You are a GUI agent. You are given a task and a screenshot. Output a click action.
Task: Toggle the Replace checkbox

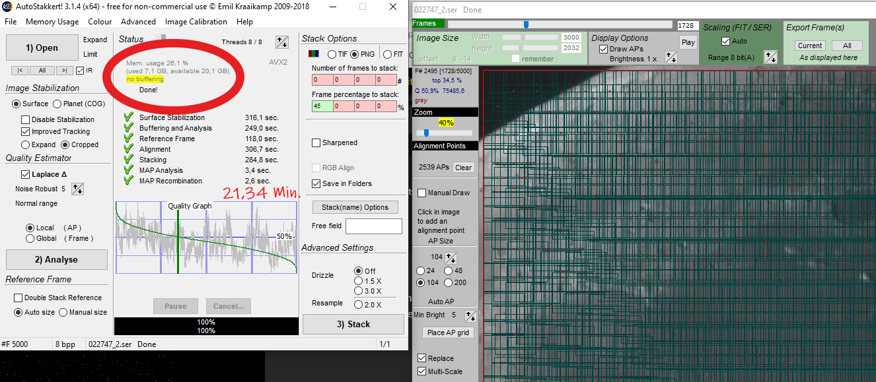421,358
